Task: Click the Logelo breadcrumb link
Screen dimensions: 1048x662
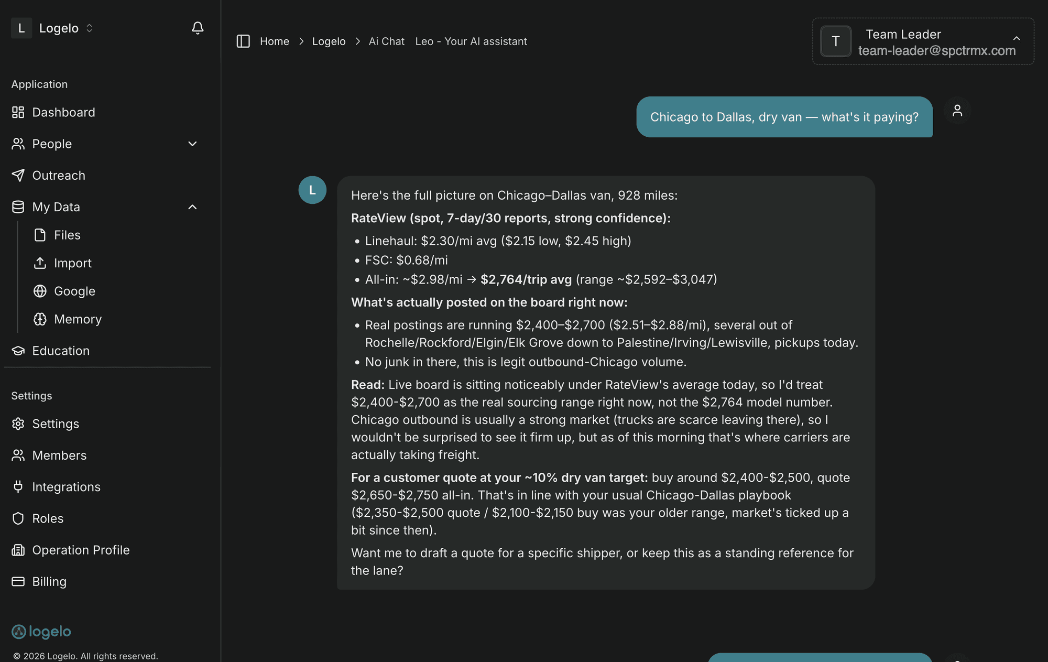Action: point(329,41)
